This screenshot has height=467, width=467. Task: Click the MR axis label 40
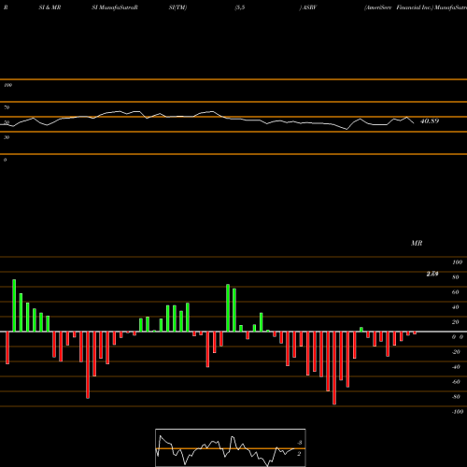(x=456, y=307)
